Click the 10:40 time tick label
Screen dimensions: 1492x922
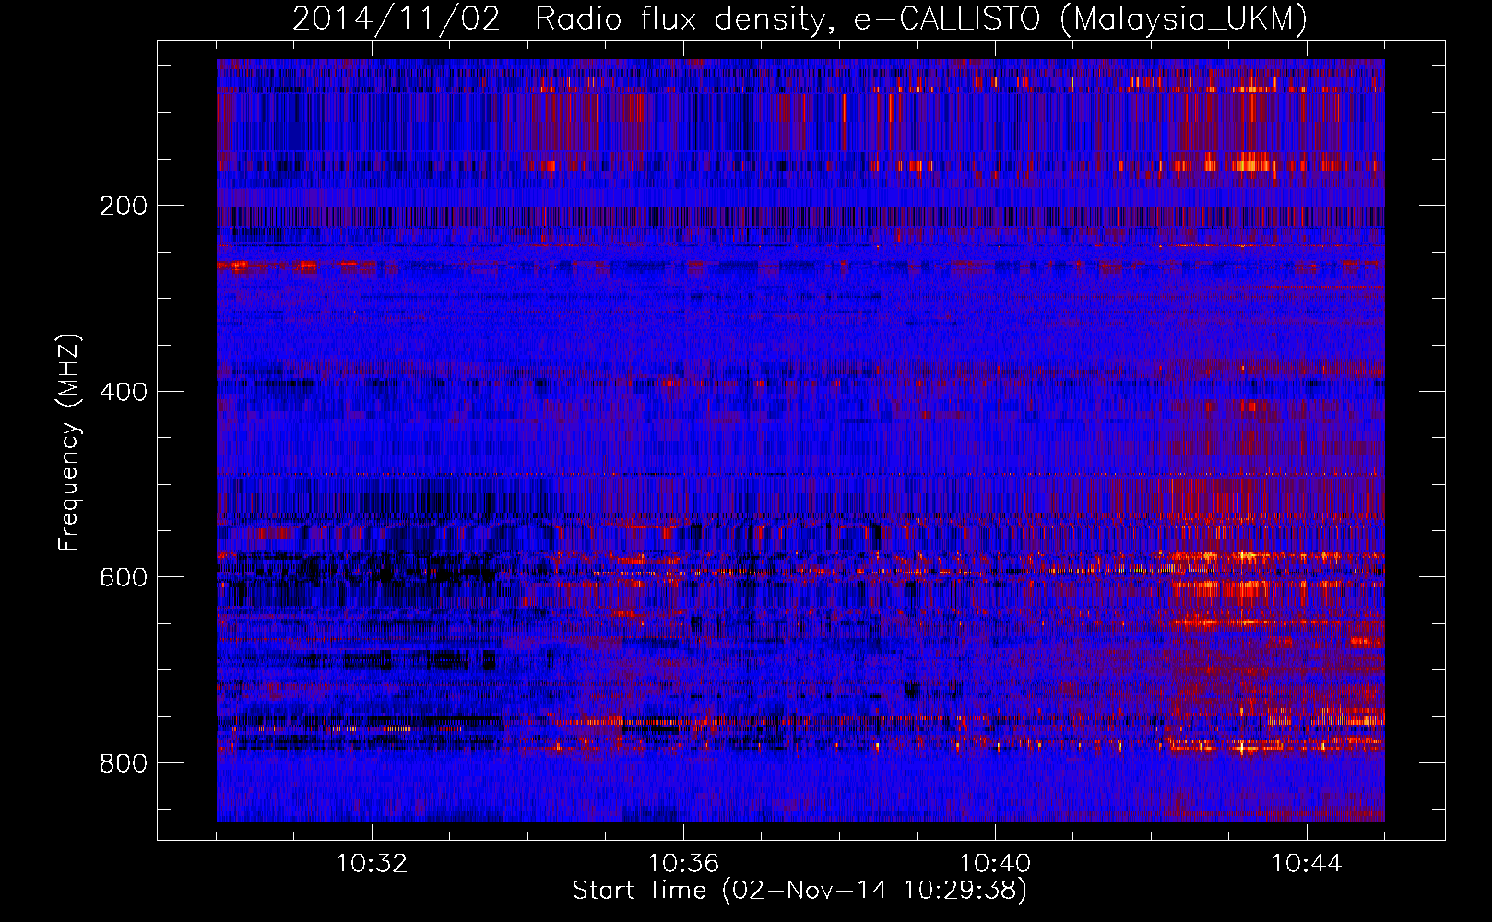tap(995, 864)
